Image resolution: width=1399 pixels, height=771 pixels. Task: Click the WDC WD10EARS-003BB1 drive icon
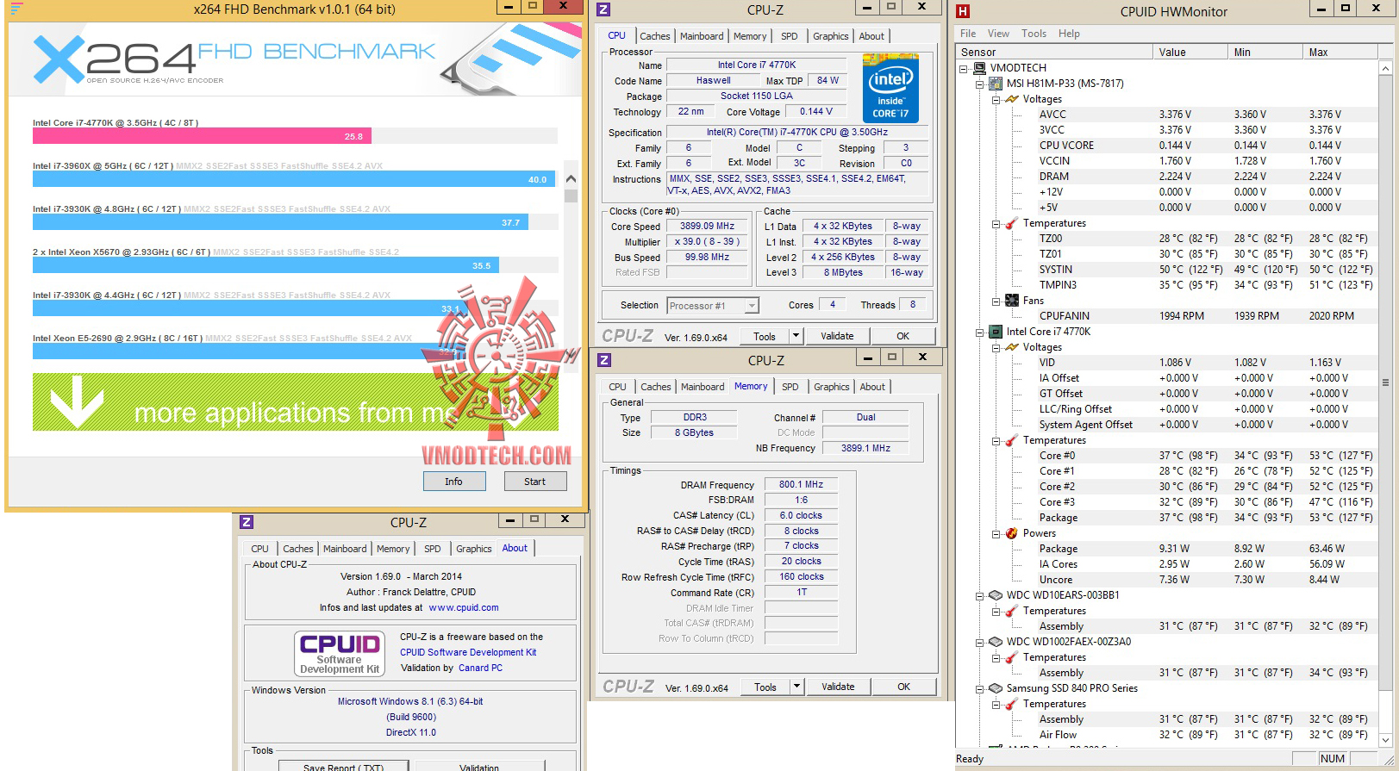(996, 595)
